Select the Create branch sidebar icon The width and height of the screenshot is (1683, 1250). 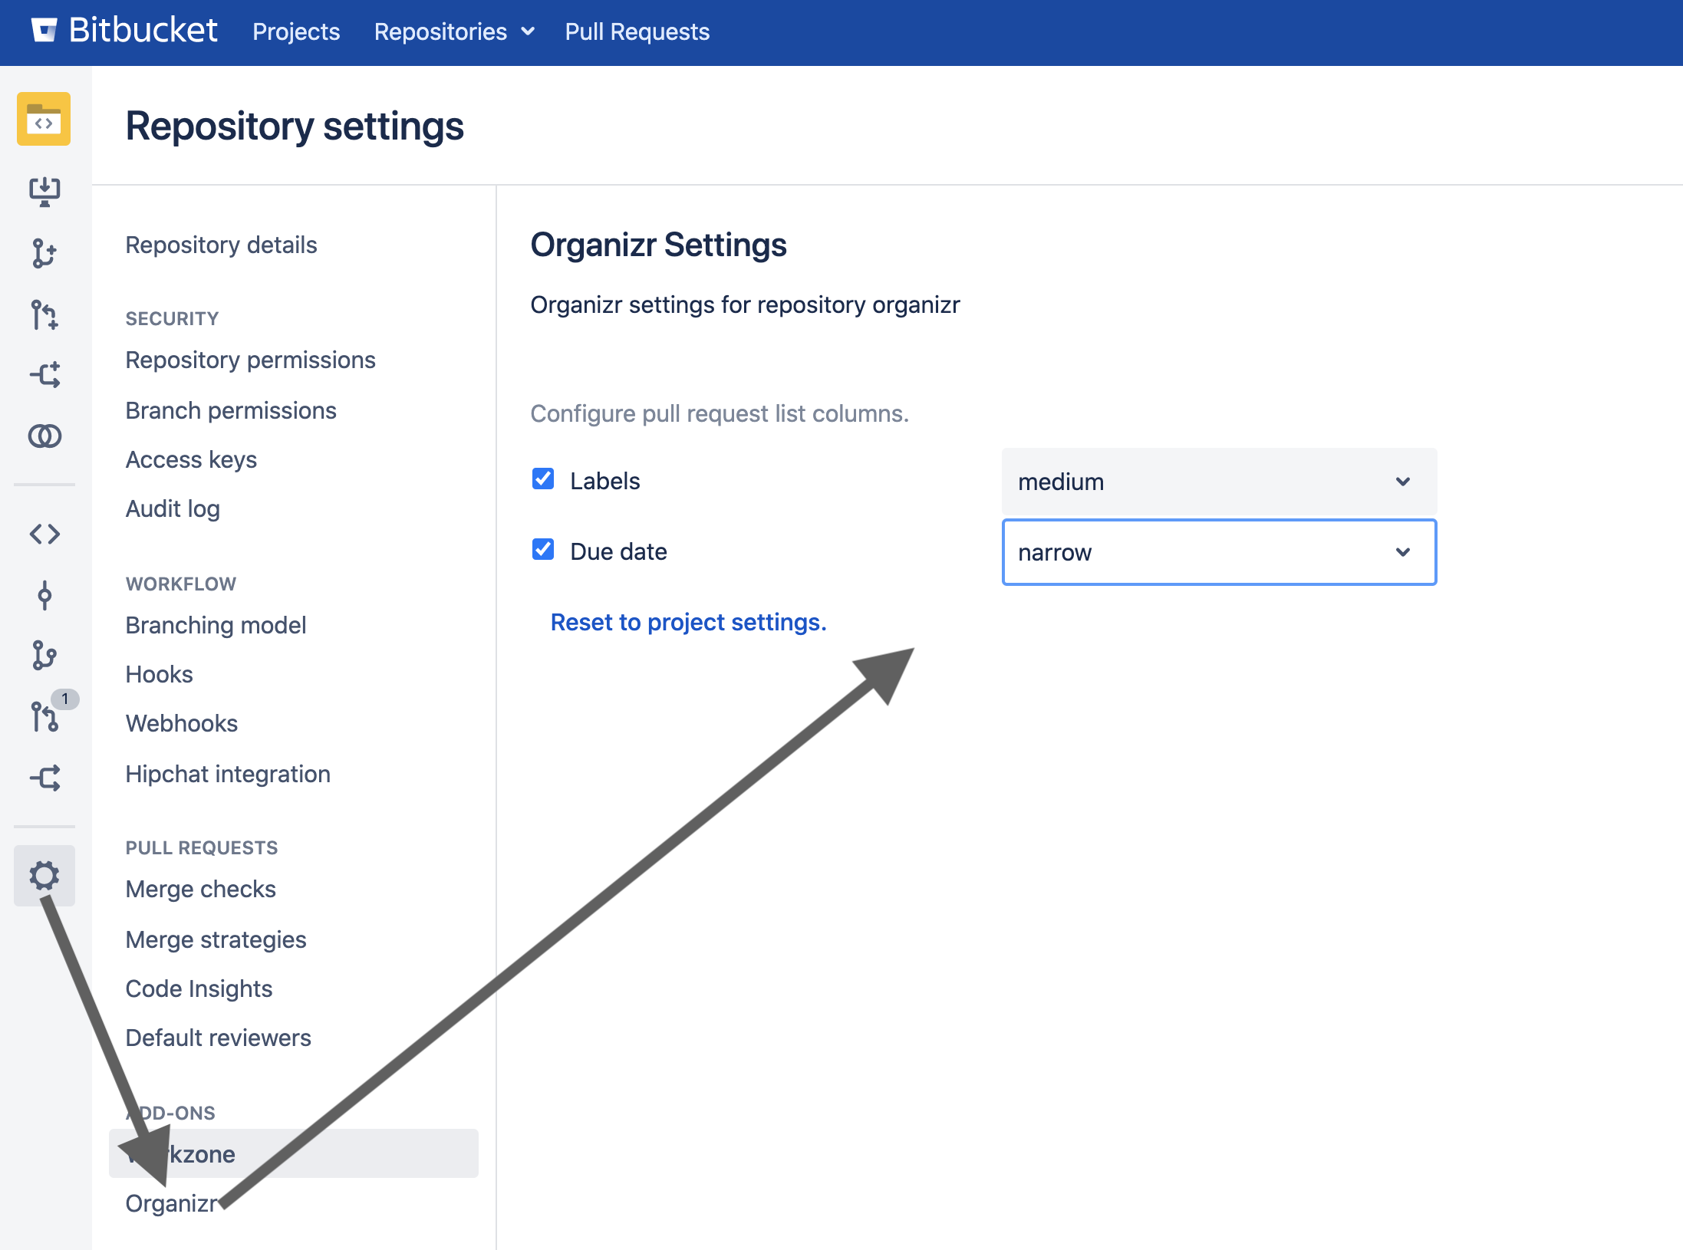(44, 253)
